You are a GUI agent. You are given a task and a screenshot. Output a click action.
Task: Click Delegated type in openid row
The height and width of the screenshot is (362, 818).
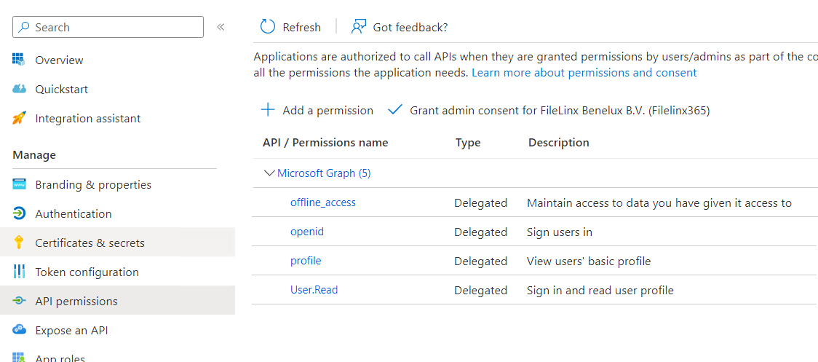click(480, 232)
